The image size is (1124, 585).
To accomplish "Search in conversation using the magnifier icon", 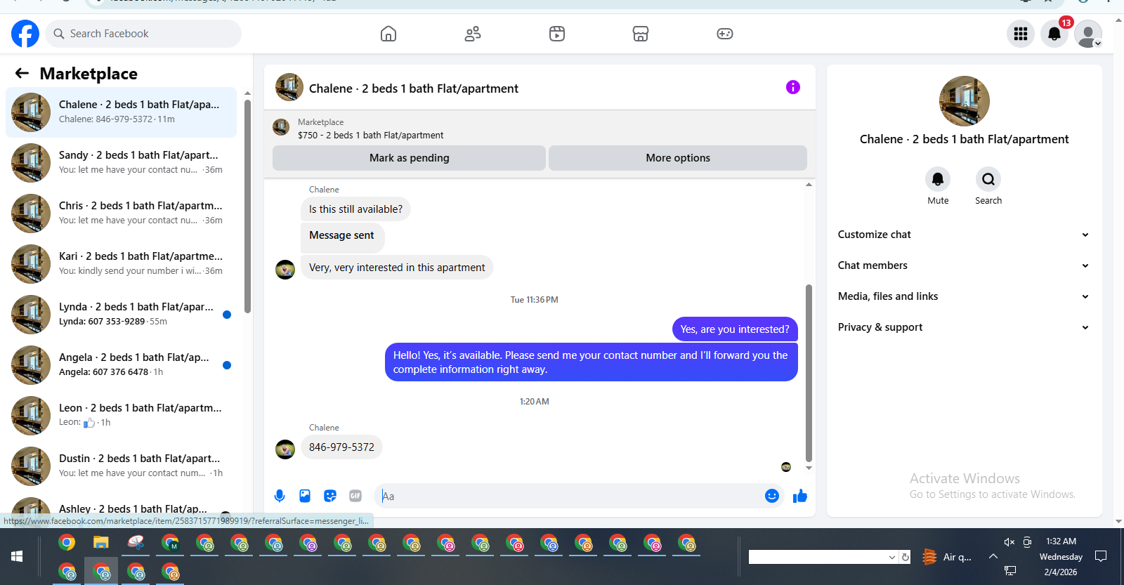I will click(988, 179).
